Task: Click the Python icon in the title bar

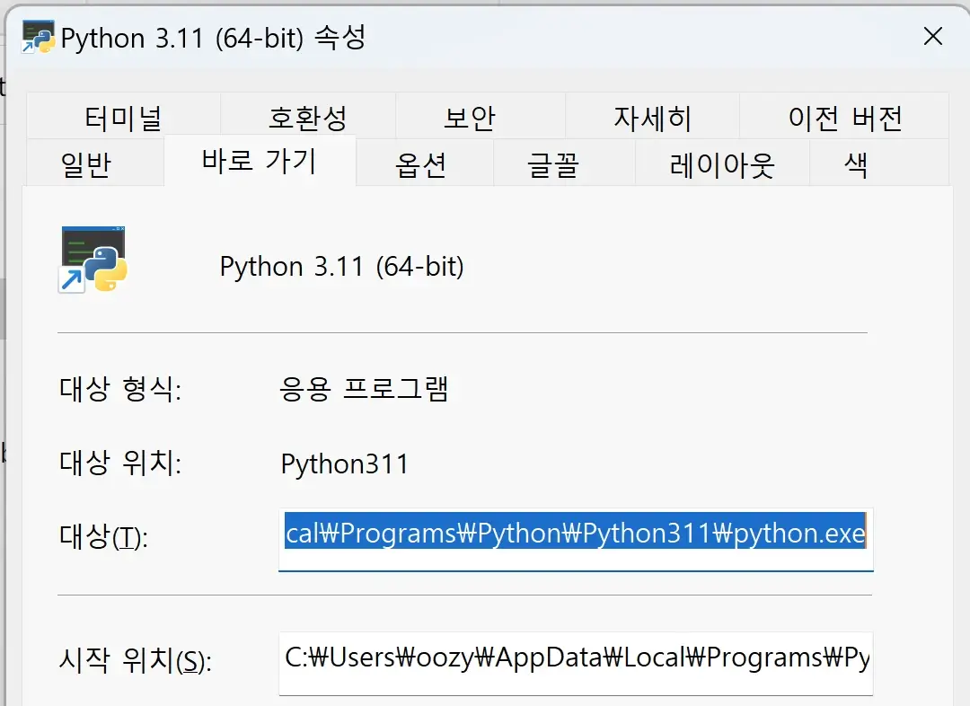Action: (x=37, y=37)
